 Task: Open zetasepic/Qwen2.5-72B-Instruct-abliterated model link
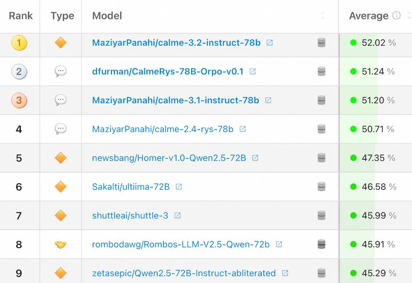184,273
